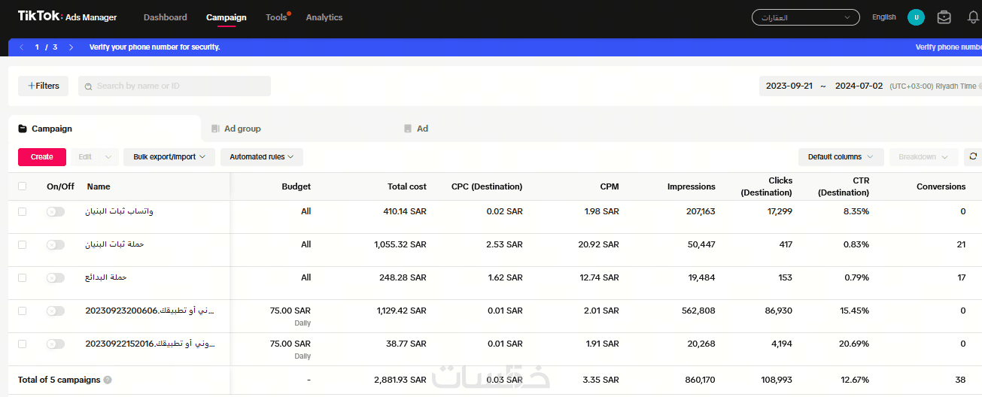Open the business center briefcase icon
Image resolution: width=982 pixels, height=397 pixels.
tap(944, 17)
